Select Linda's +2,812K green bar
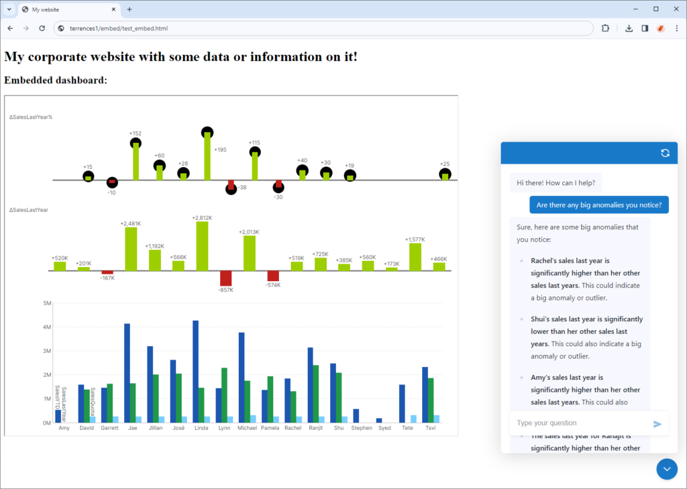687x489 pixels. tap(202, 246)
